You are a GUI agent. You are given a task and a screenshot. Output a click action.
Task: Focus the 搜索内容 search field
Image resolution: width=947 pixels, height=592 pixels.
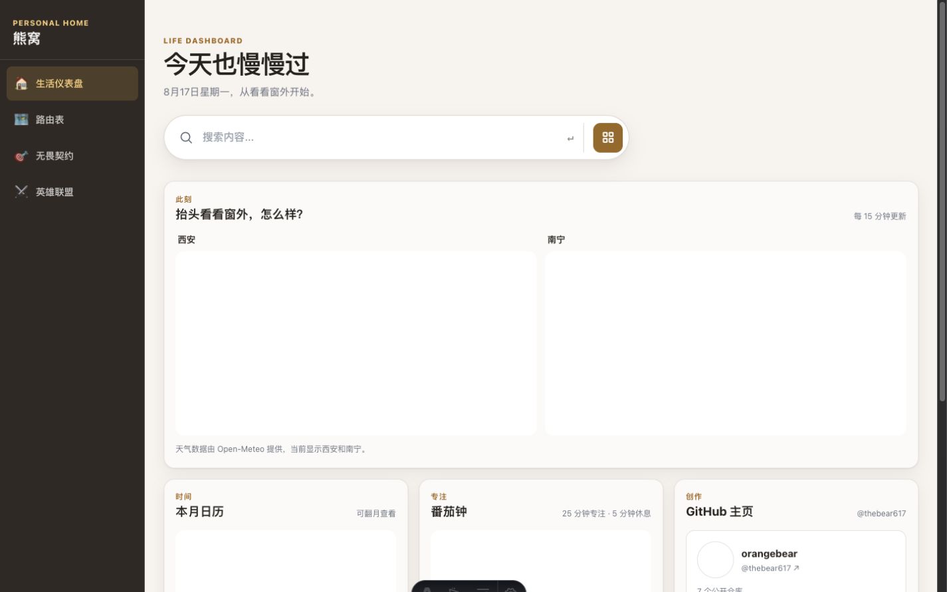pos(379,138)
